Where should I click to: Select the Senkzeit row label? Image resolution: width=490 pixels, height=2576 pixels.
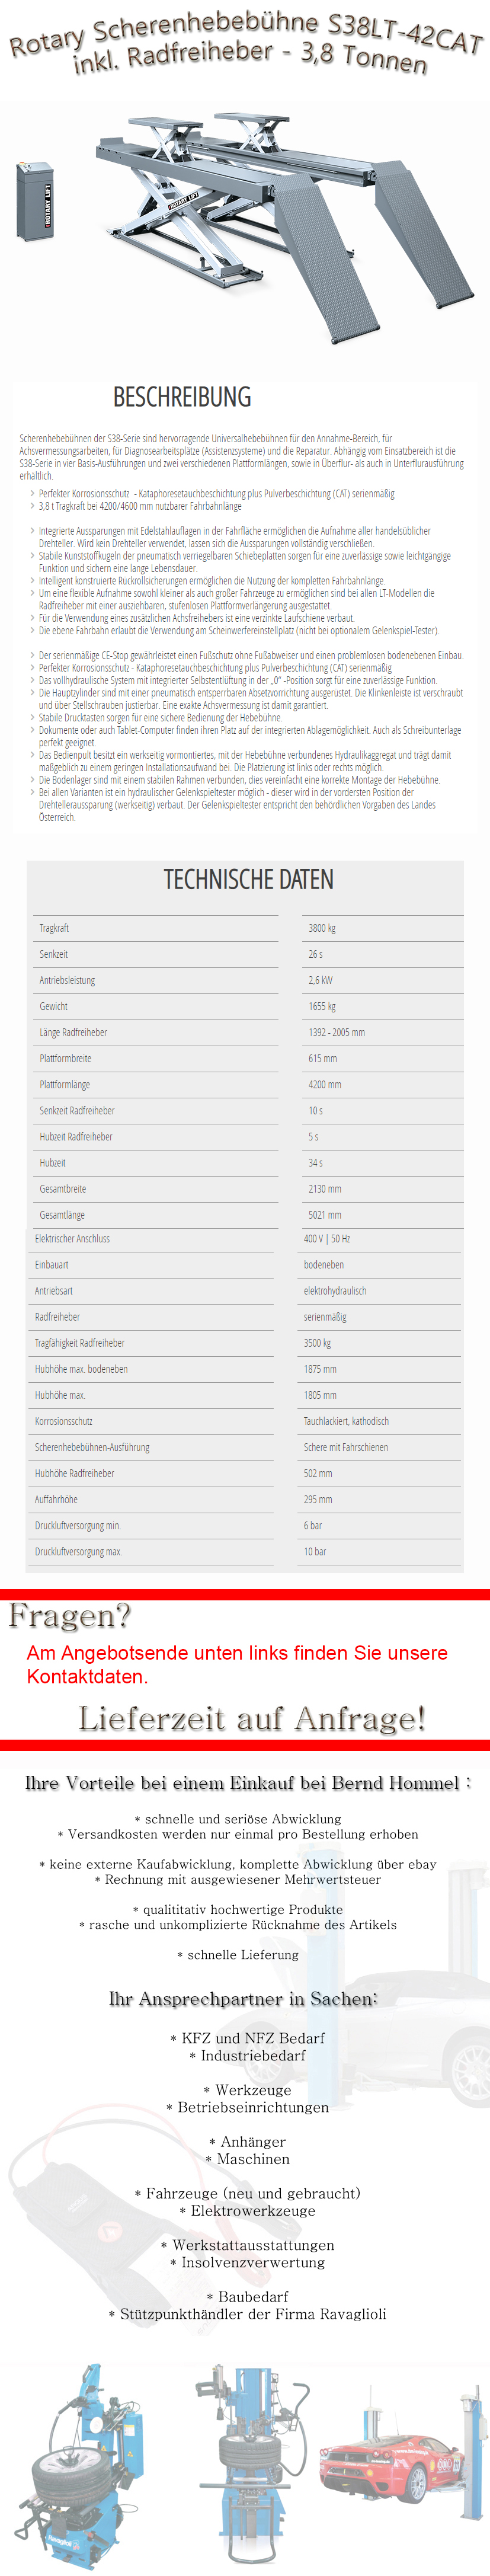point(54,954)
